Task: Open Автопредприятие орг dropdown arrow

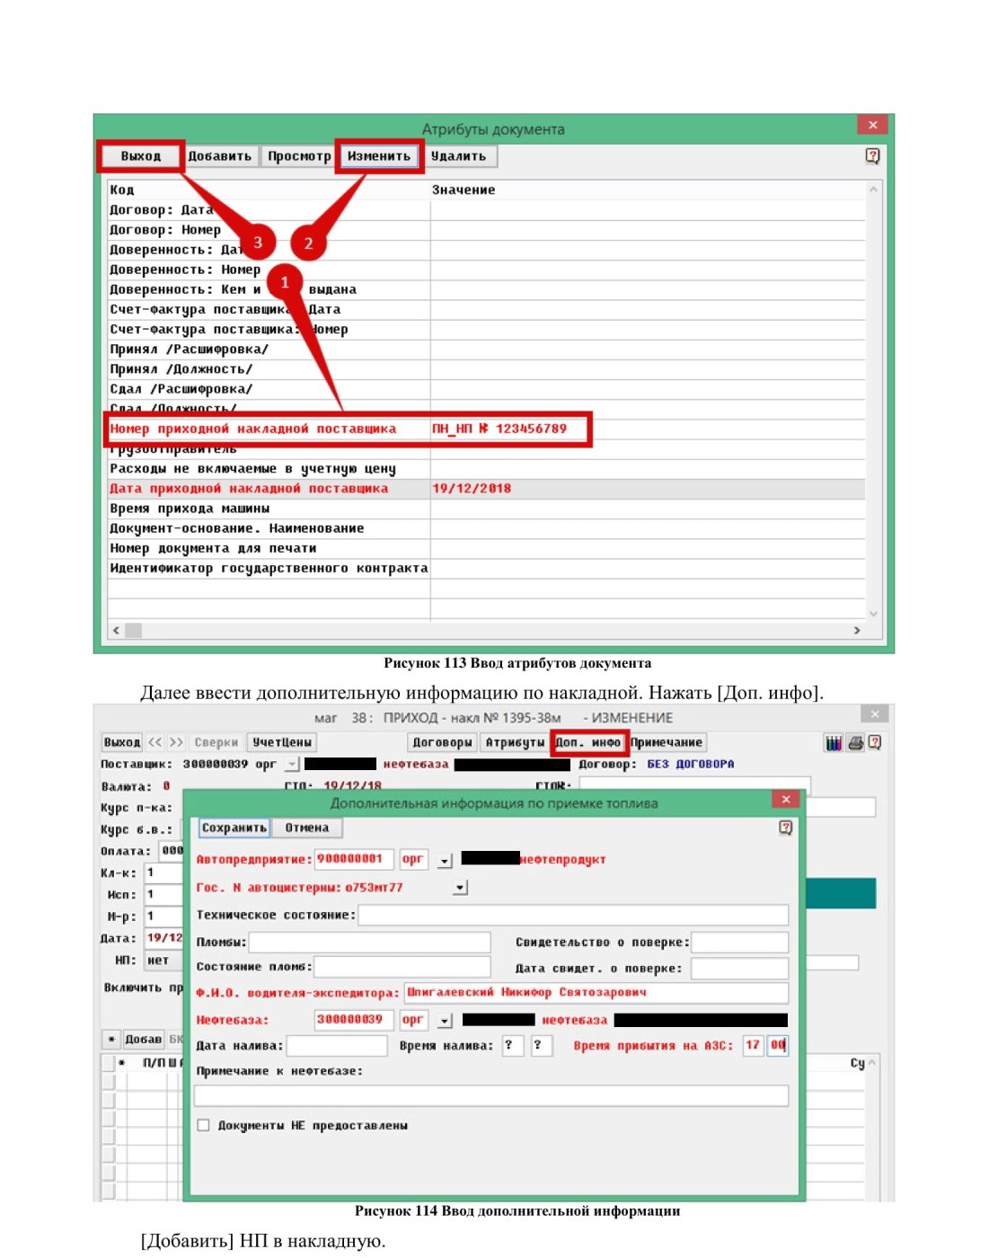Action: (x=445, y=861)
